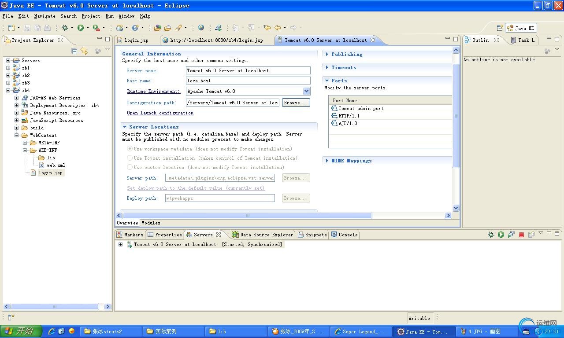Click the Run External Tools toolbar icon
Viewport: 564px width, 338px height.
click(x=96, y=28)
